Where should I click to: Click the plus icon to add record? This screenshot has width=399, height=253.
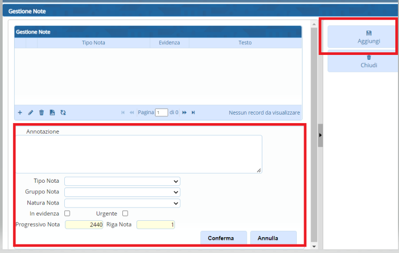point(20,113)
